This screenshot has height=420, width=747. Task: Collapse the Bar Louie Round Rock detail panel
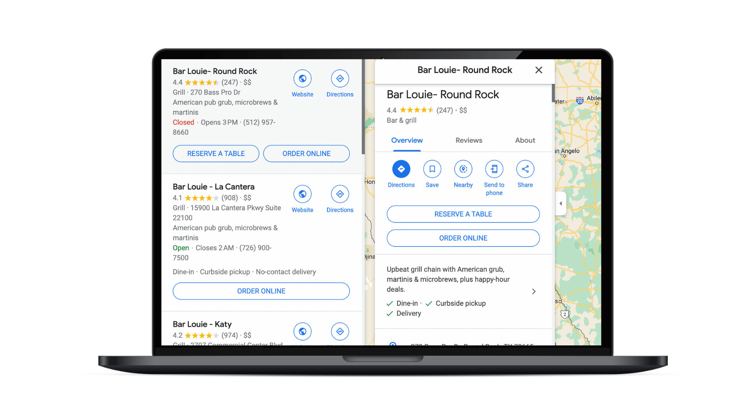click(x=539, y=70)
